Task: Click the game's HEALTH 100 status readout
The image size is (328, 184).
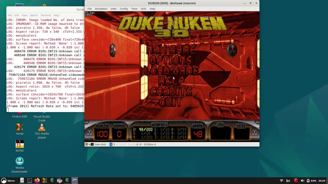Action: pos(102,132)
